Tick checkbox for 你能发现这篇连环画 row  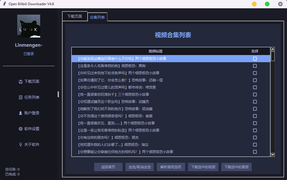[x=255, y=58]
